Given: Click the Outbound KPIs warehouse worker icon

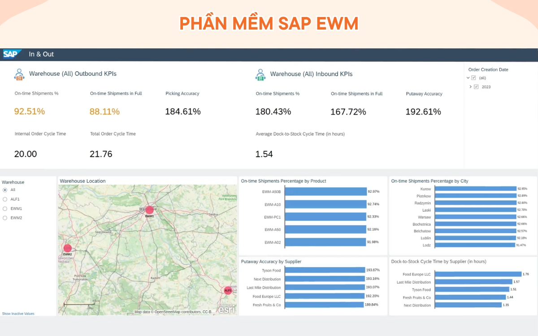Looking at the screenshot, I should [19, 74].
